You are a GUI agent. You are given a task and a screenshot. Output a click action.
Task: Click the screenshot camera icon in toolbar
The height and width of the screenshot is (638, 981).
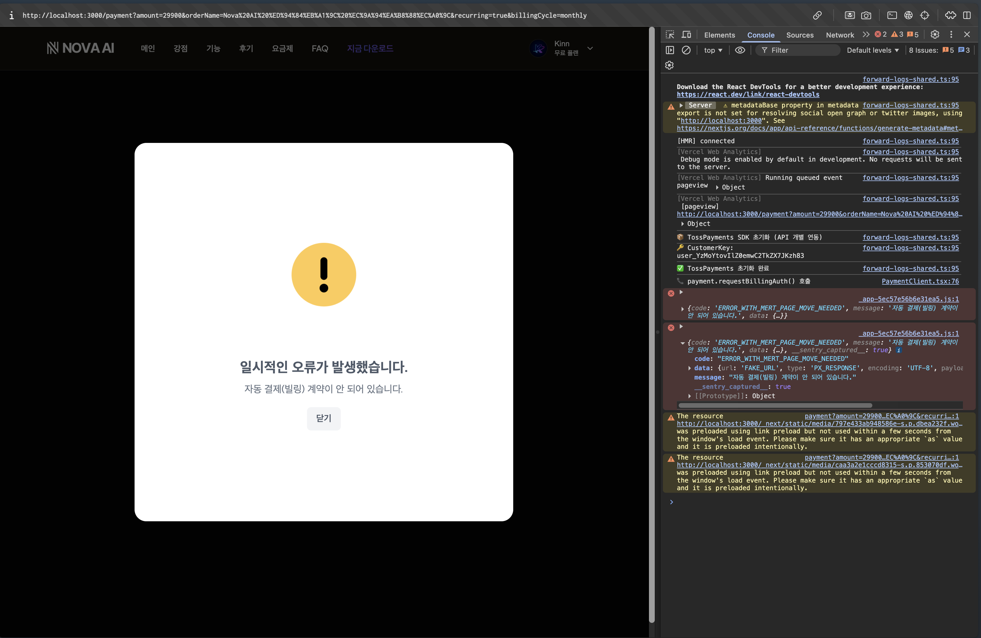pyautogui.click(x=867, y=15)
